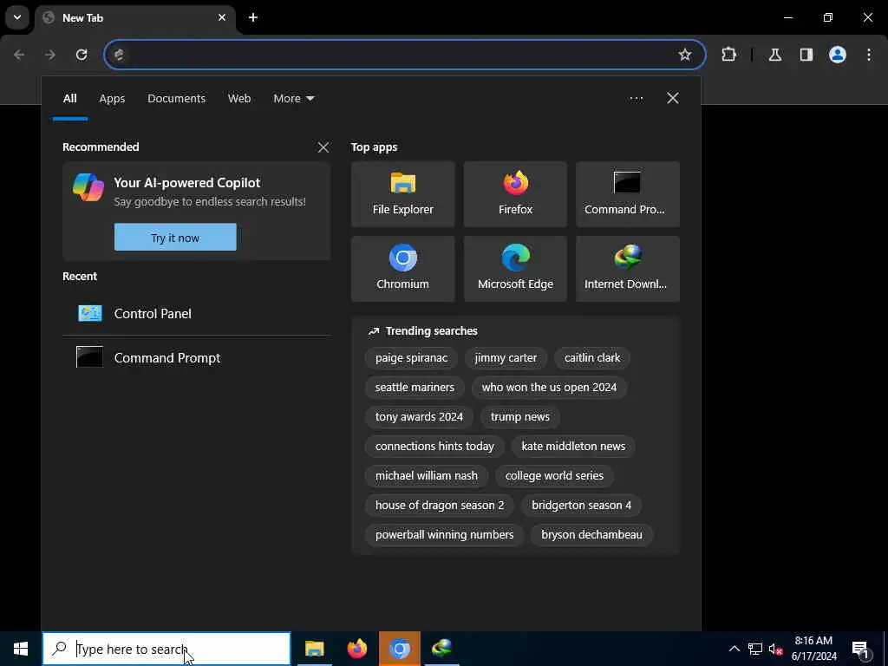Reload the browser page

[82, 55]
